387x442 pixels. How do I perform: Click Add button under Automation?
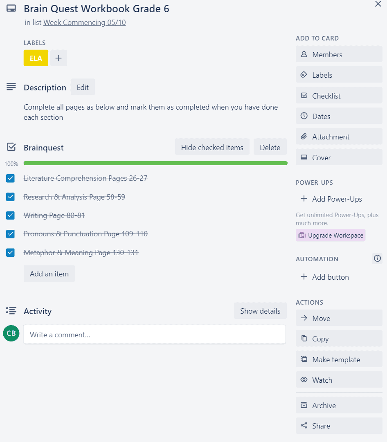click(x=339, y=277)
